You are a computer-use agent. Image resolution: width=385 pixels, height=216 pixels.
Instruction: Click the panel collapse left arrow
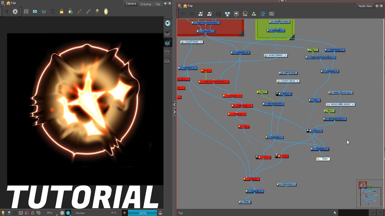tap(174, 104)
